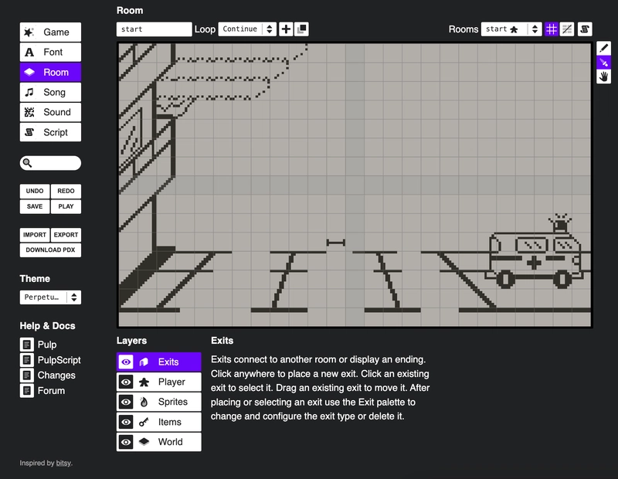The width and height of the screenshot is (618, 479).
Task: Open the Forum link
Action: (x=51, y=391)
